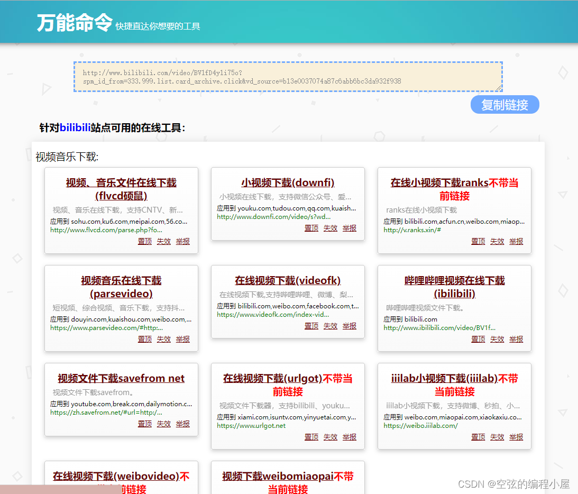Click the https://www.videofk.com/index-vid URL text
Viewport: 578px width, 494px height.
[x=273, y=315]
